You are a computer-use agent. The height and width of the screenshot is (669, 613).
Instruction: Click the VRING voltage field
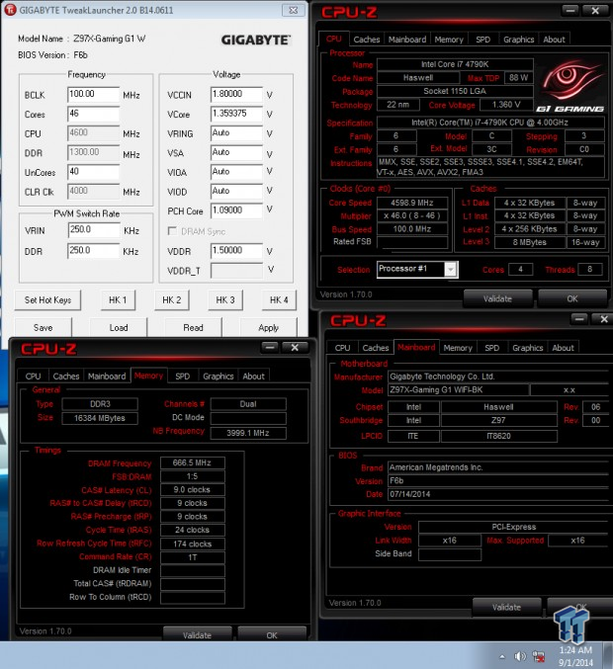click(x=236, y=133)
